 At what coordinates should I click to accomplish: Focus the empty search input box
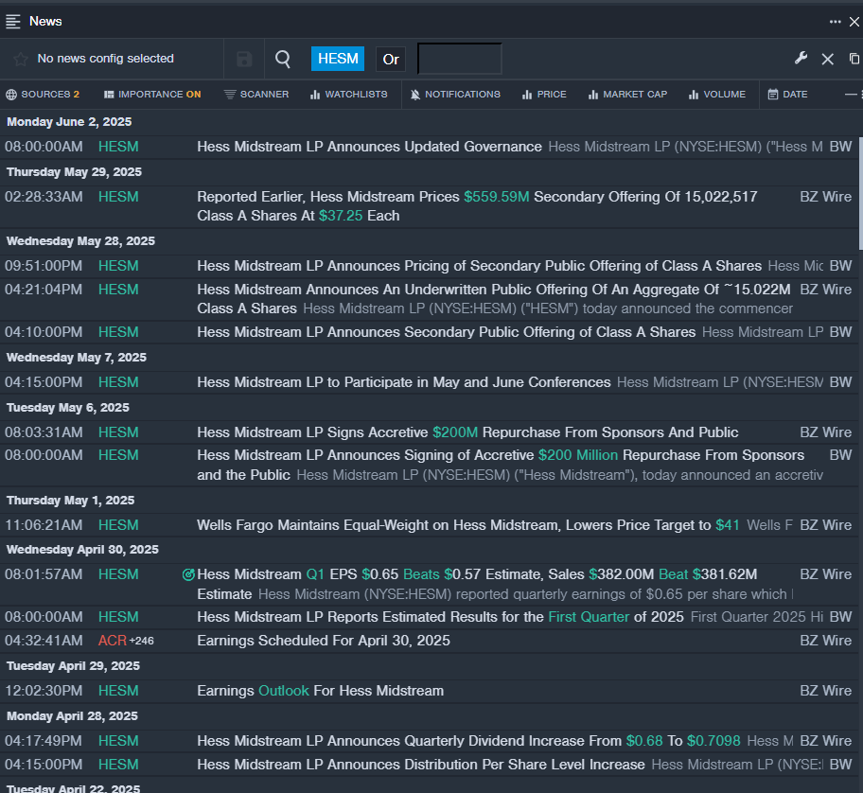pyautogui.click(x=460, y=59)
